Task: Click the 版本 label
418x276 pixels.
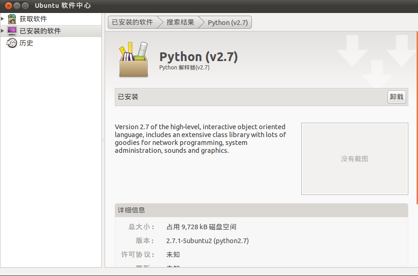Action: 145,241
